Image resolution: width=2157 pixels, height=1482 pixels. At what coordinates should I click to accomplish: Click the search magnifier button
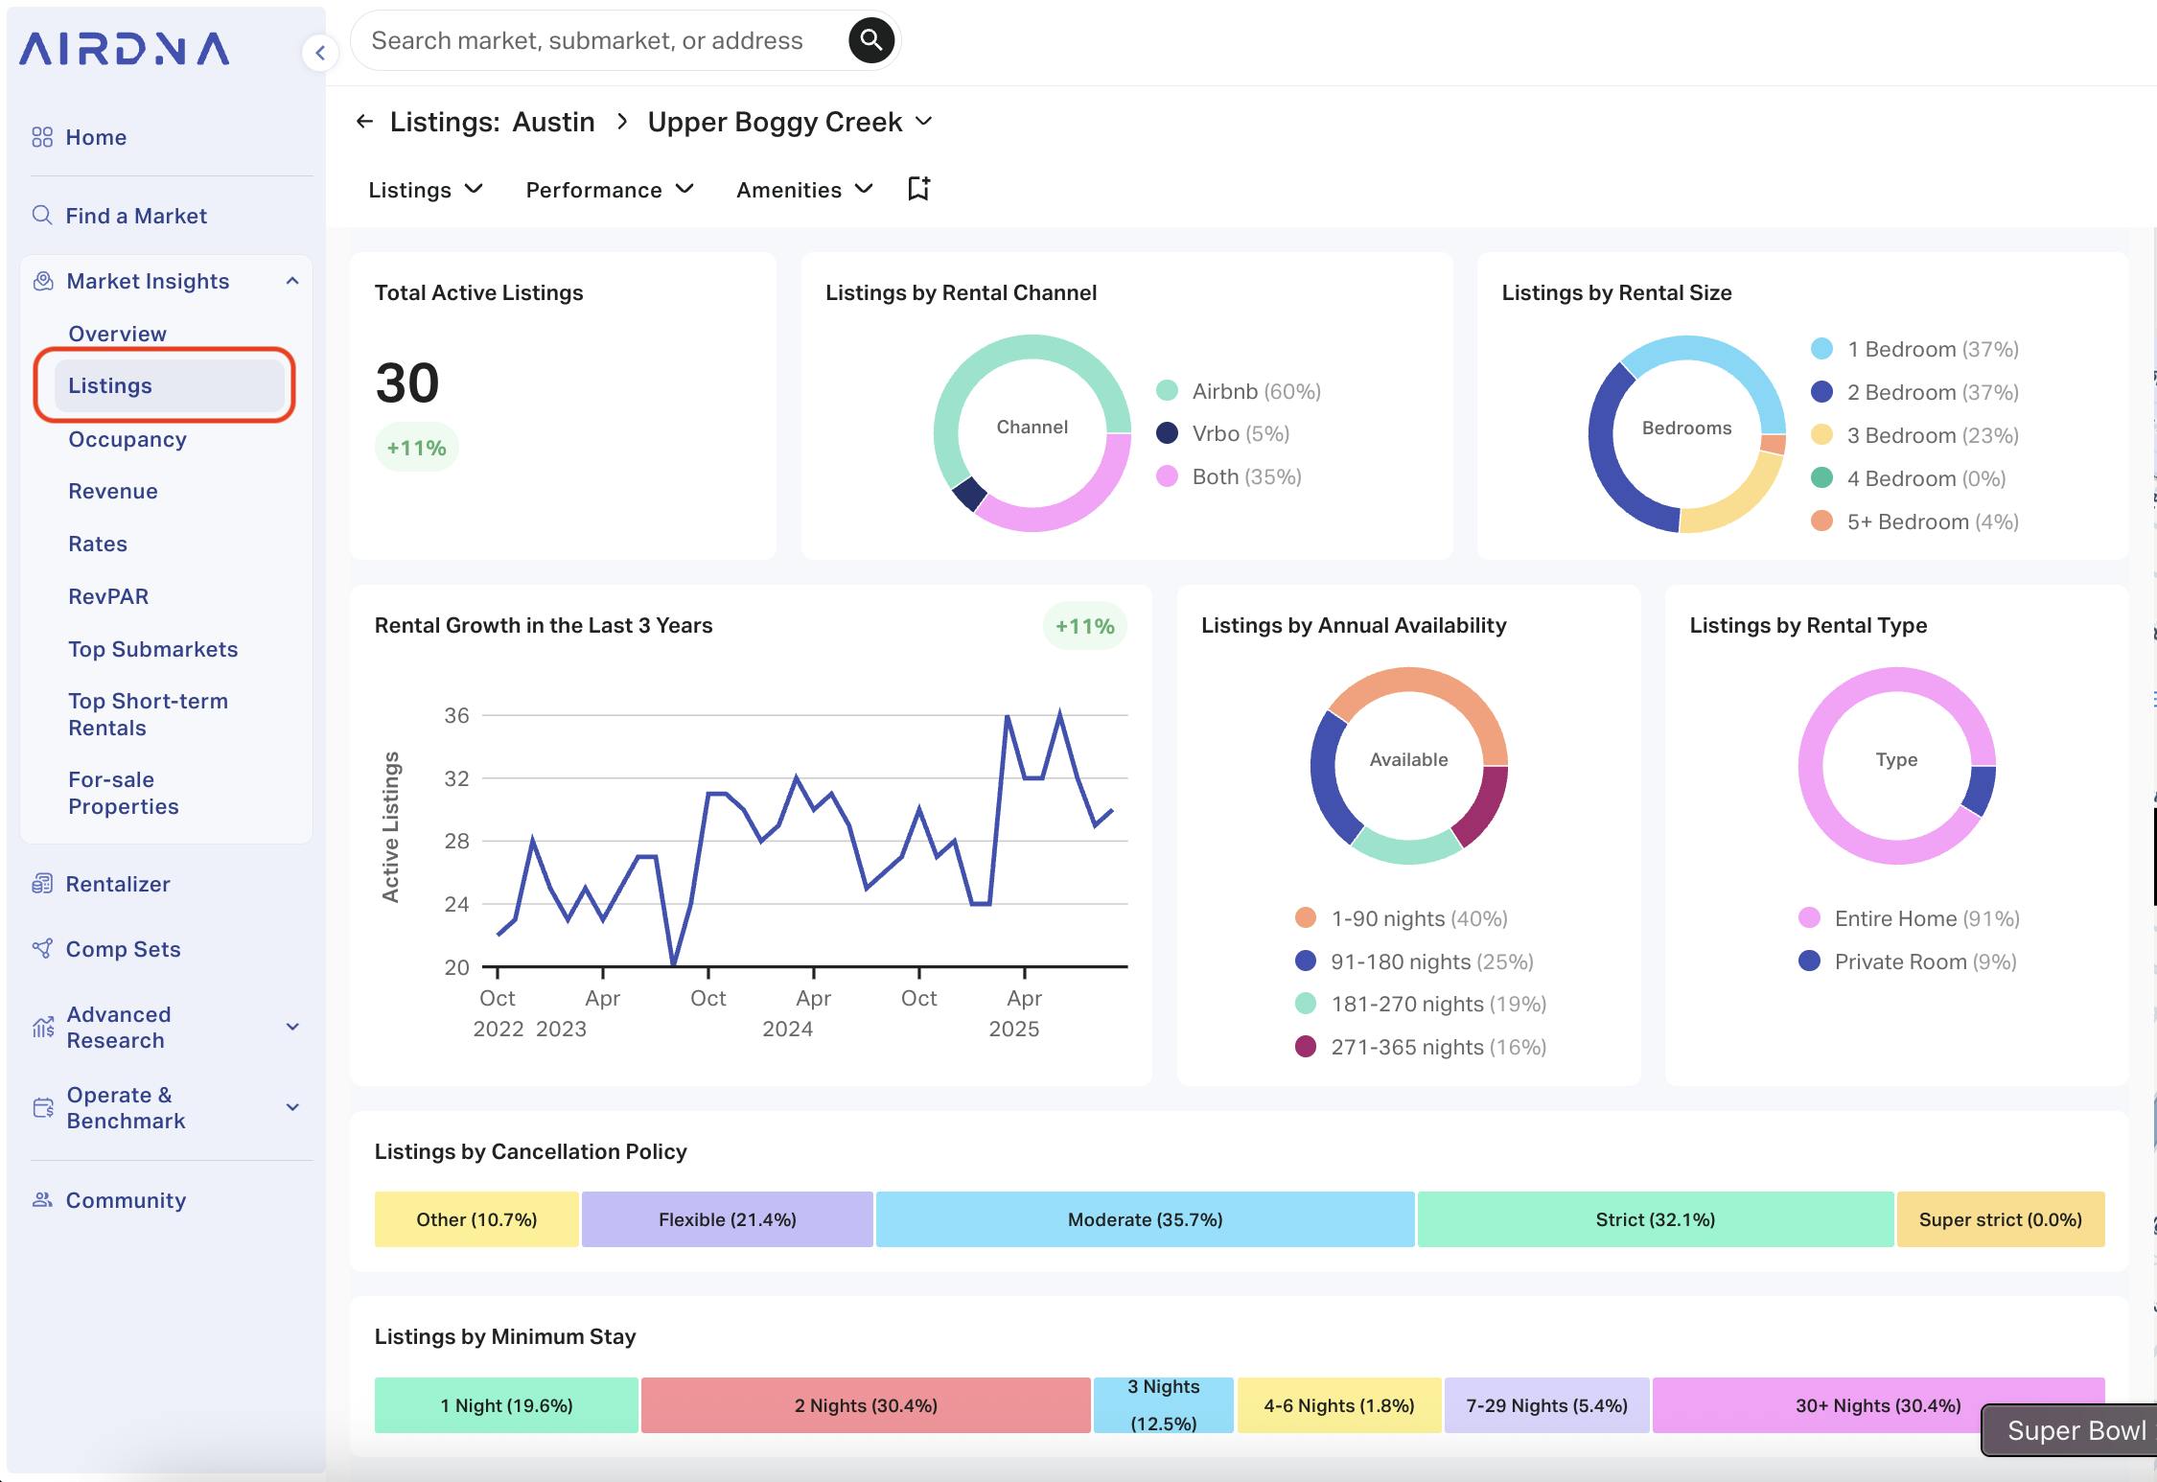point(870,40)
